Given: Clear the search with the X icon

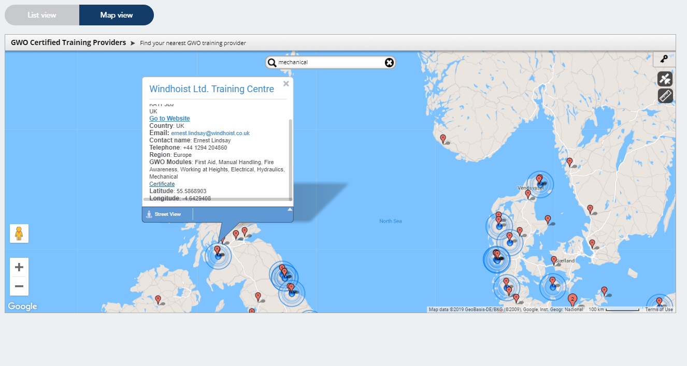Looking at the screenshot, I should pos(389,63).
